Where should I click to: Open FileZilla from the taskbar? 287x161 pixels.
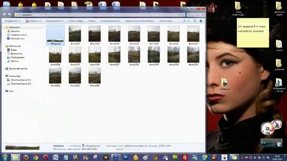click(185, 157)
